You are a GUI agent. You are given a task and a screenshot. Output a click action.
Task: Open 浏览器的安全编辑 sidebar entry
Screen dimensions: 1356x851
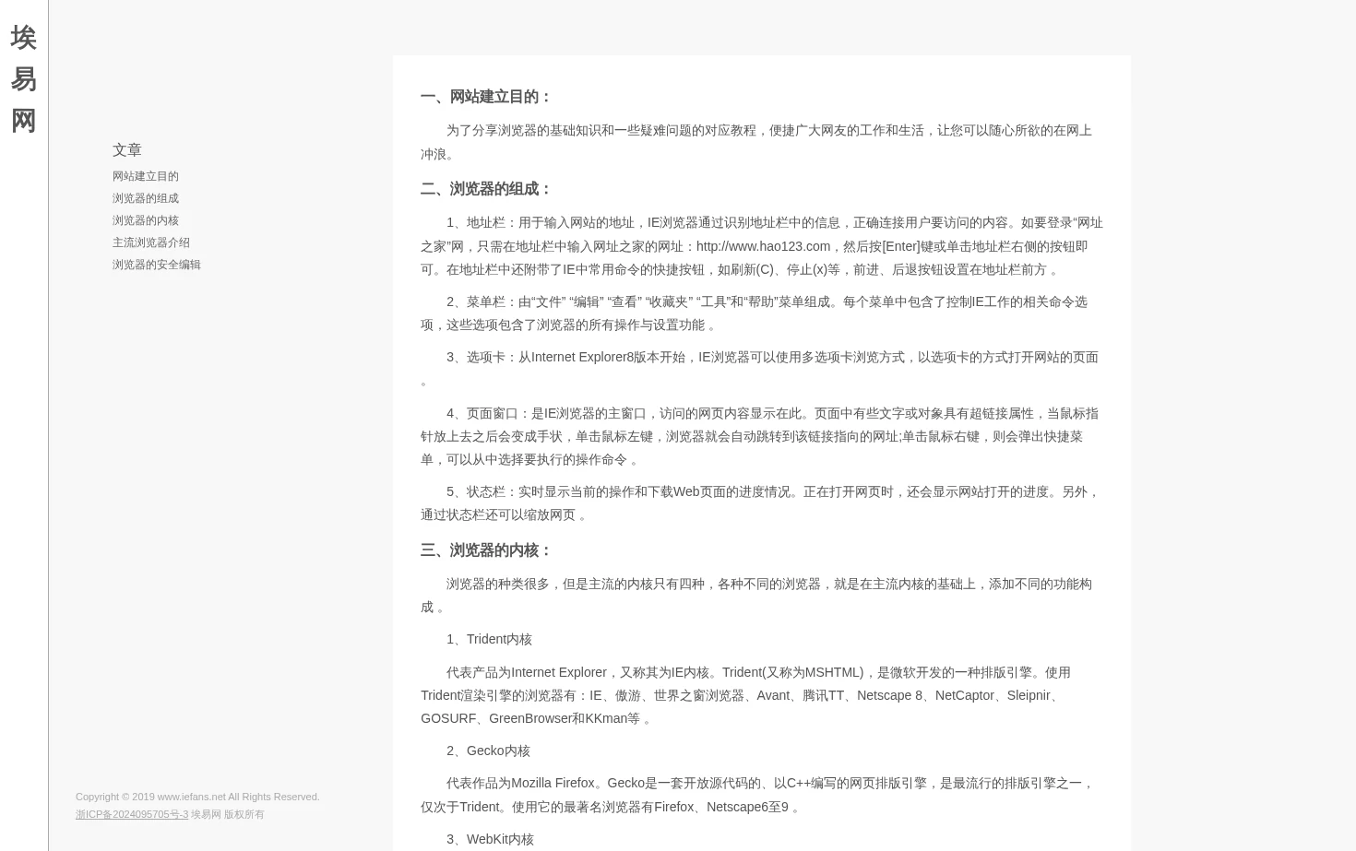point(157,265)
